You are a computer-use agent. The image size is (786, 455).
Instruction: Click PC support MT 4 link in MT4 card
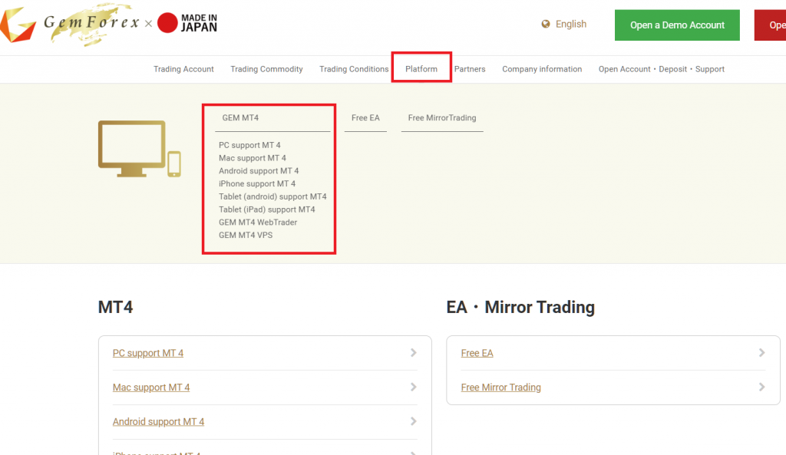pos(148,353)
